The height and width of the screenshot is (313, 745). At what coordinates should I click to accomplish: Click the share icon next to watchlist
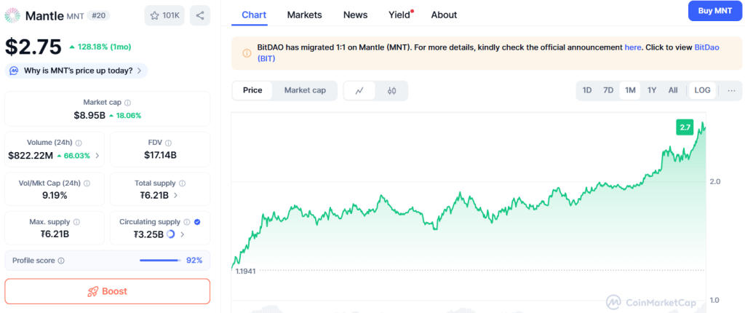pos(199,15)
